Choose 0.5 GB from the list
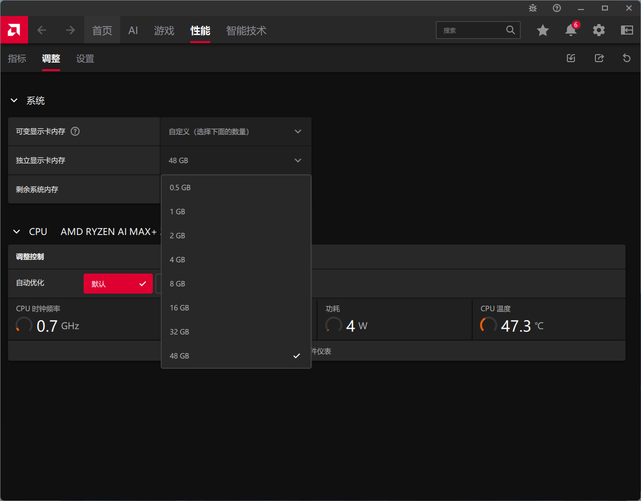641x501 pixels. pyautogui.click(x=236, y=187)
